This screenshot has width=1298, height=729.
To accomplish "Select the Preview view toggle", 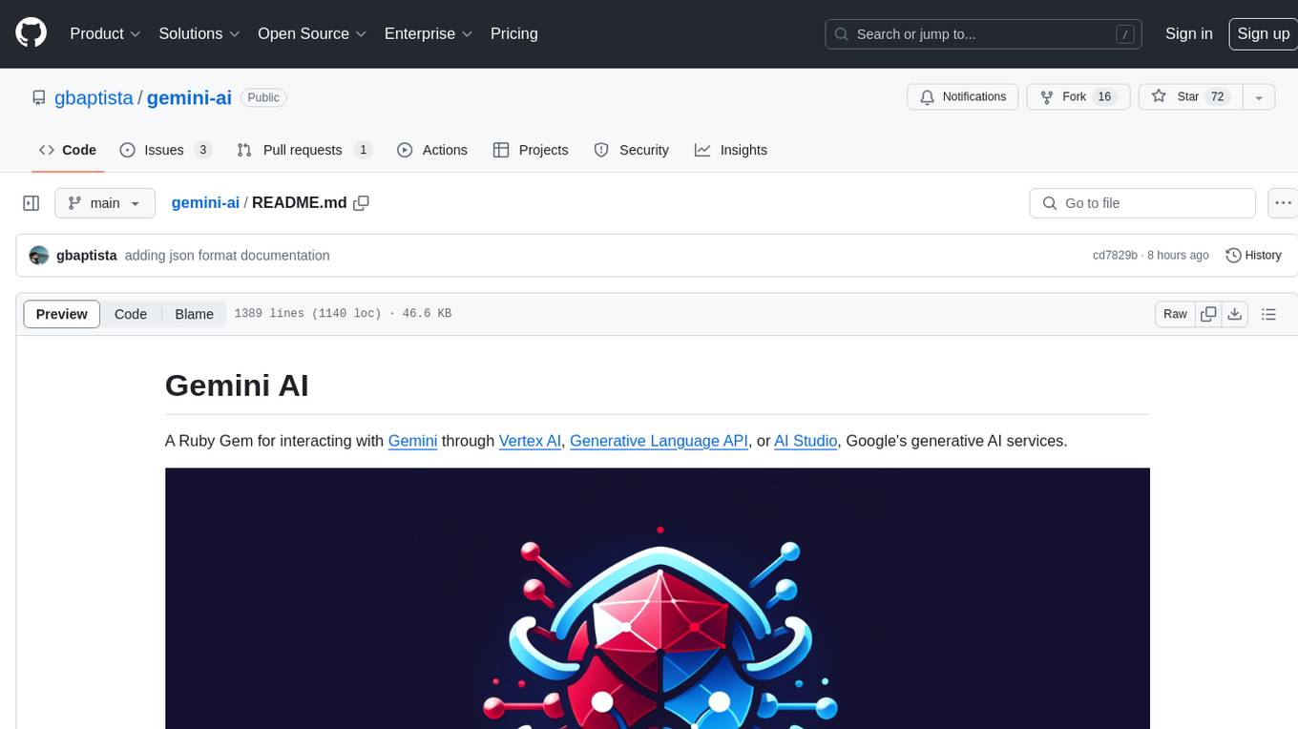I will tap(62, 314).
